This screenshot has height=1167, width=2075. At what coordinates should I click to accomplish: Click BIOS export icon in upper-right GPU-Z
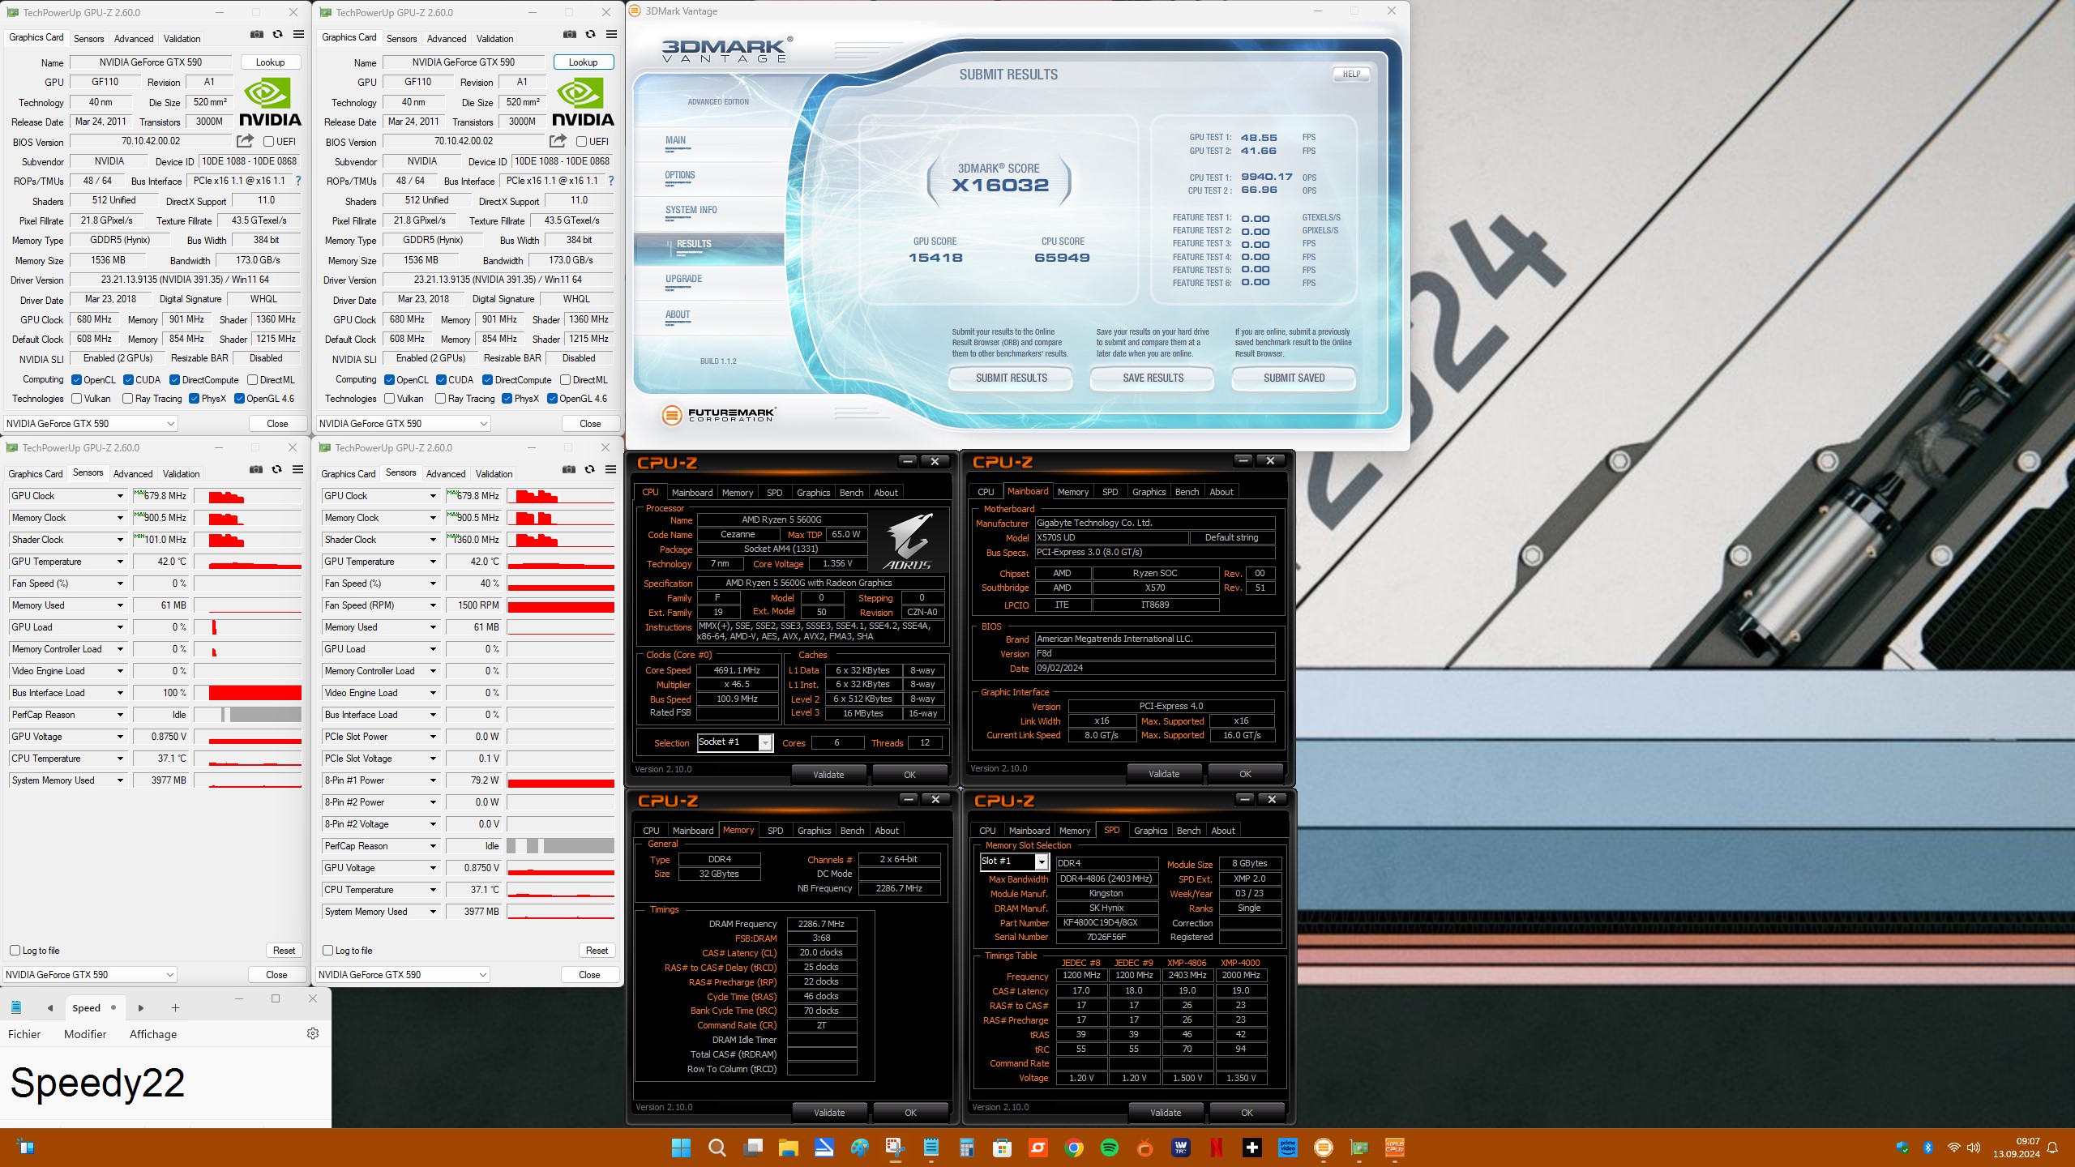click(558, 141)
